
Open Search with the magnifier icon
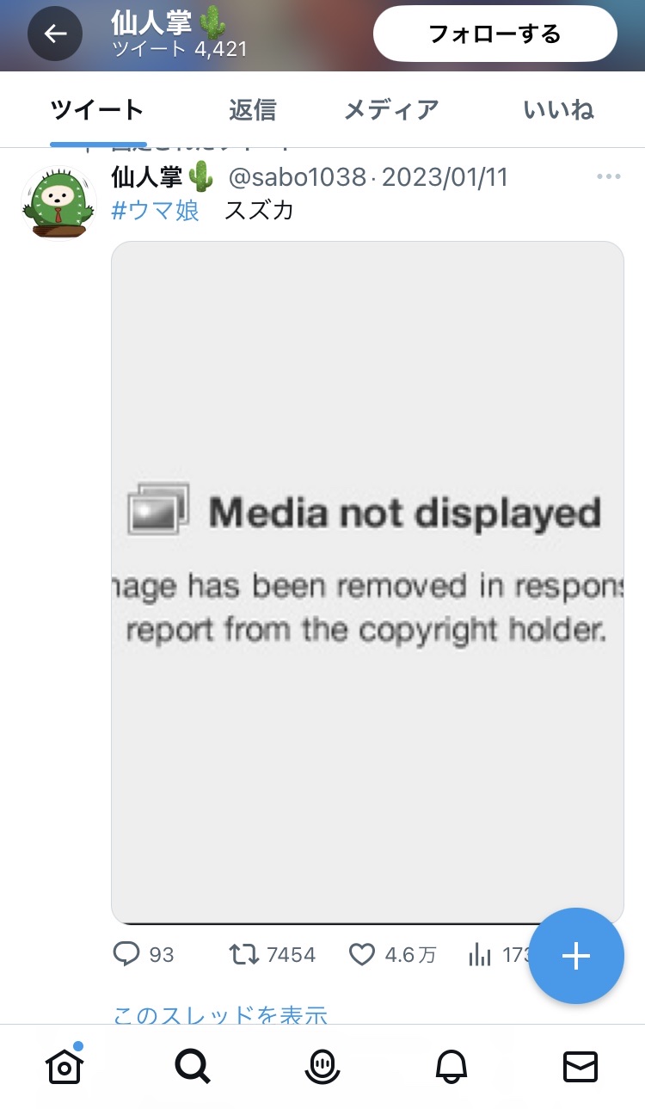(x=193, y=1067)
